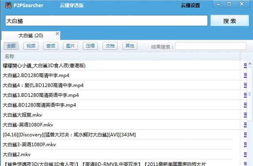The image size is (253, 166).
Task: Click preview link for 大白鲨2.mkv row
Action: [x=245, y=155]
